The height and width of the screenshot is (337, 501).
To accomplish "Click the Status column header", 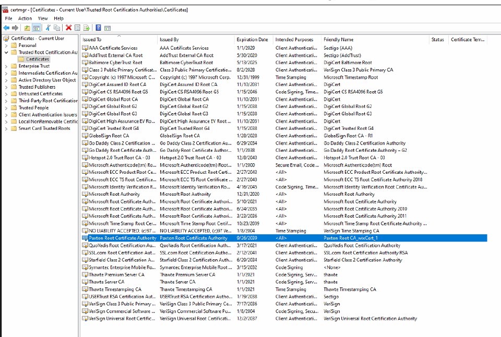I will 439,40.
